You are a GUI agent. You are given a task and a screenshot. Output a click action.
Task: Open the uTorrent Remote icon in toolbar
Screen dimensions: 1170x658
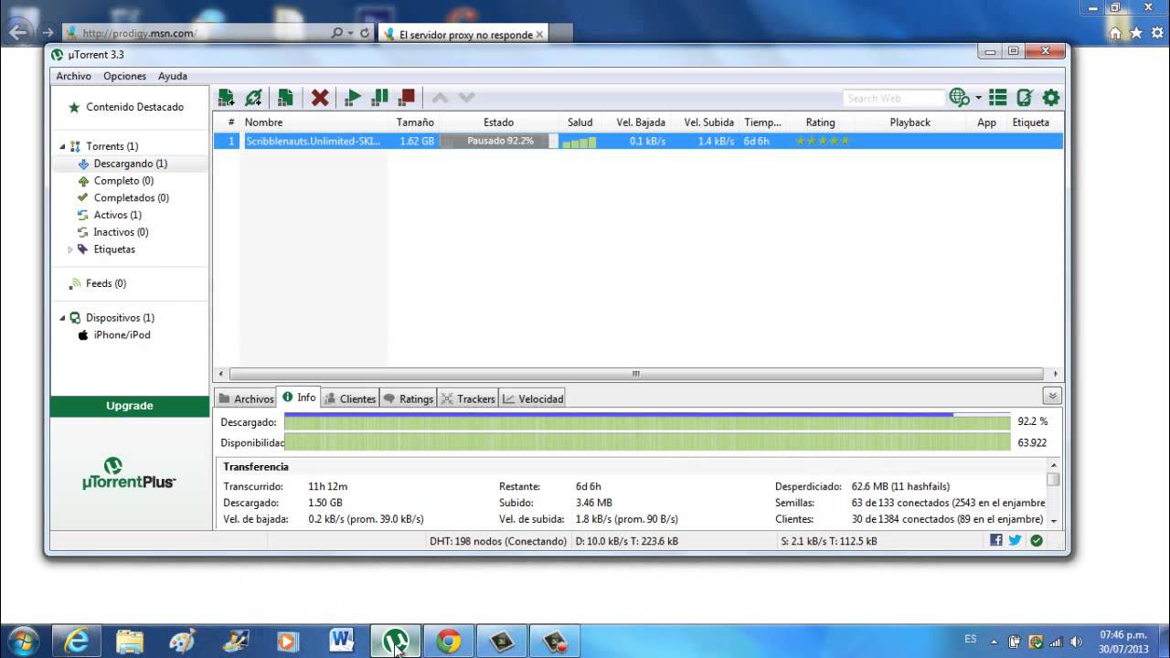tap(1025, 98)
